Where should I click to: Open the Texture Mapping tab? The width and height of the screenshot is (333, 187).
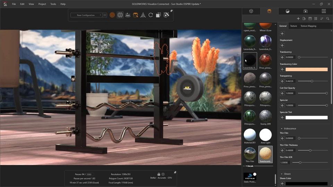pyautogui.click(x=308, y=26)
